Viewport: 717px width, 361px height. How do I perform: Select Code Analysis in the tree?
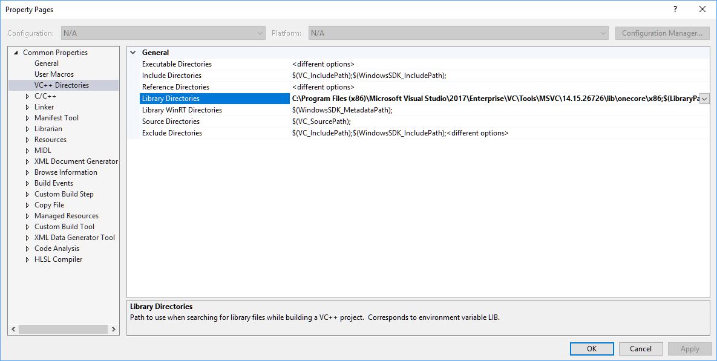pyautogui.click(x=56, y=248)
